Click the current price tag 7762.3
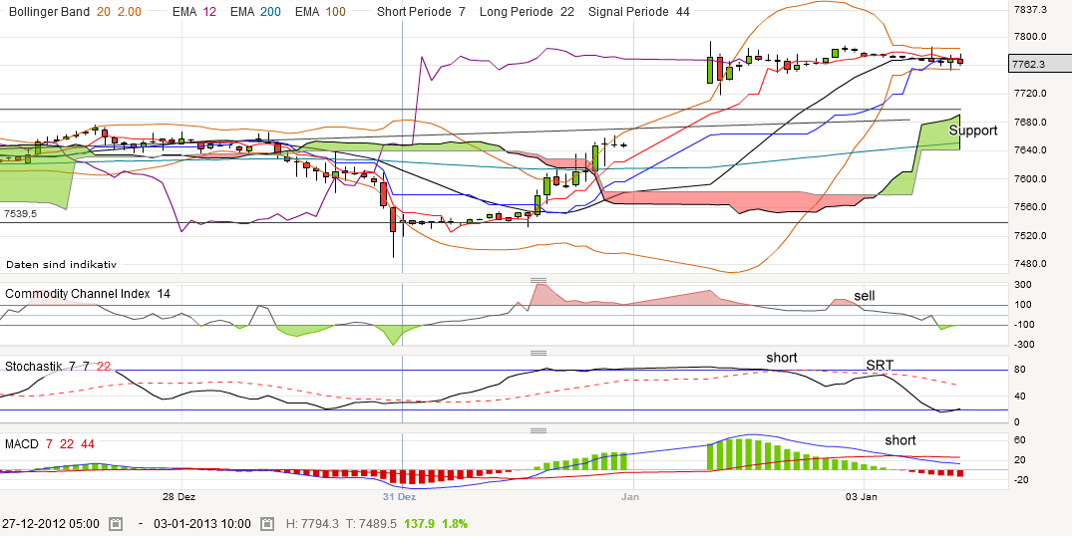The height and width of the screenshot is (536, 1072). click(1027, 64)
